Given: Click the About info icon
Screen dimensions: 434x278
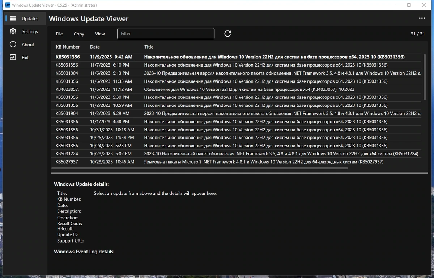Looking at the screenshot, I should [13, 45].
